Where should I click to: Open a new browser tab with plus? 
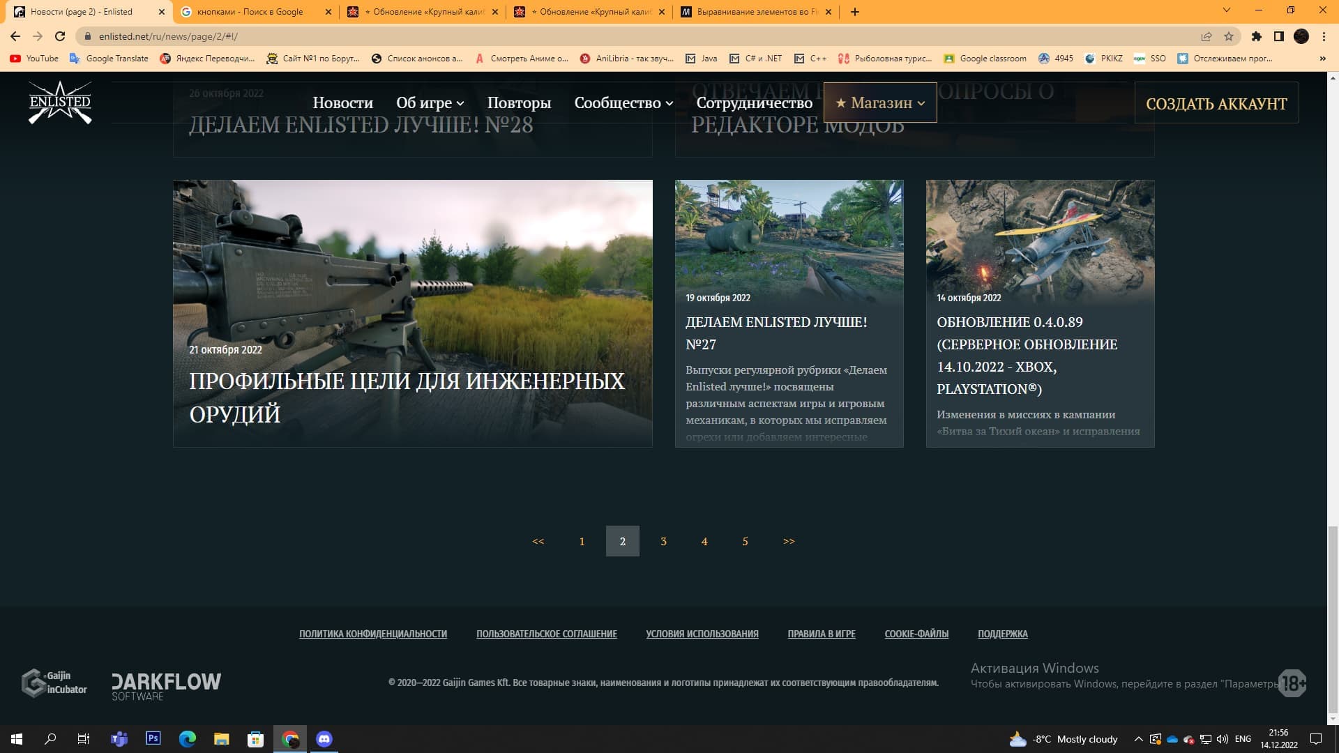pos(855,12)
